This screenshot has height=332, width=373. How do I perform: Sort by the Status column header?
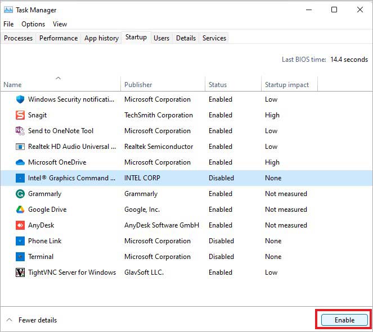[x=233, y=84]
